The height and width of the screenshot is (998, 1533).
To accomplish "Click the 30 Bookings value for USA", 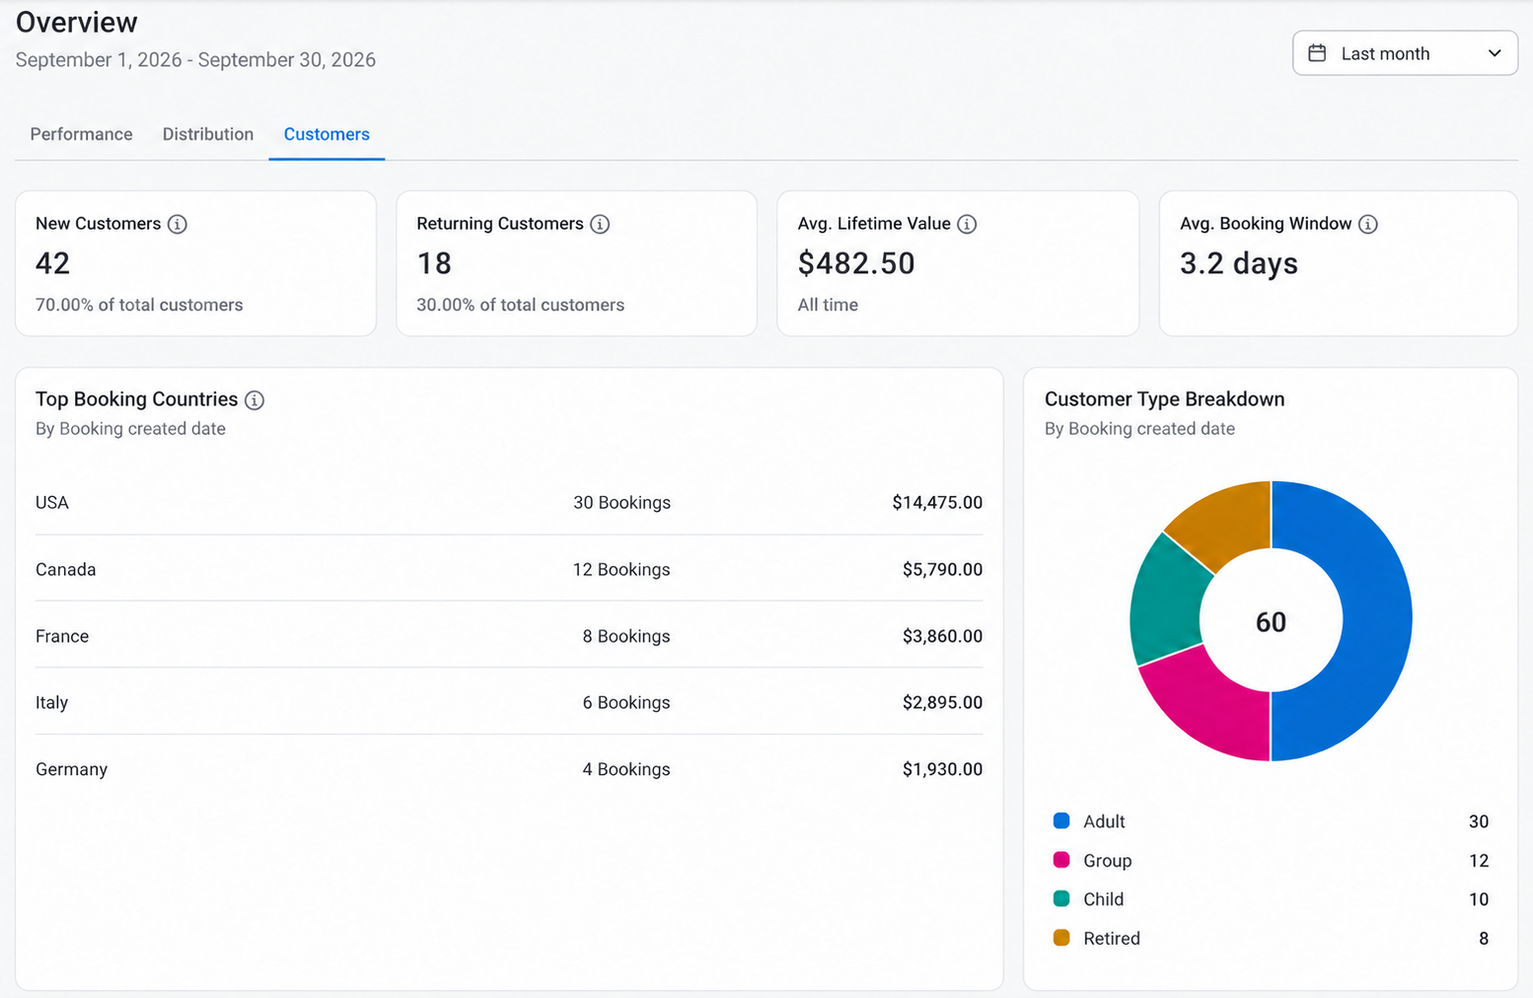I will (621, 503).
